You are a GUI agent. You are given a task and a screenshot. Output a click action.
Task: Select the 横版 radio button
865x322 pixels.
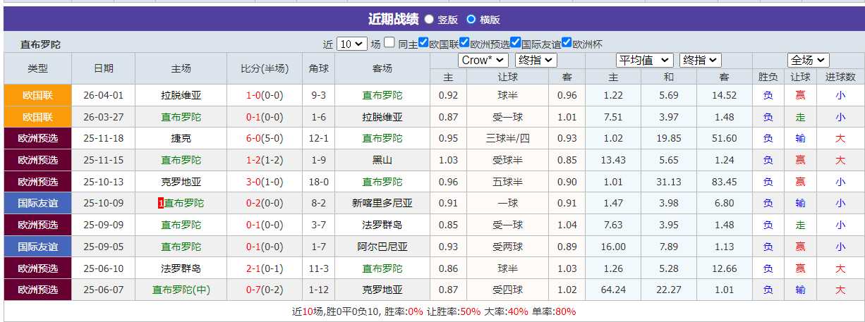[x=471, y=20]
